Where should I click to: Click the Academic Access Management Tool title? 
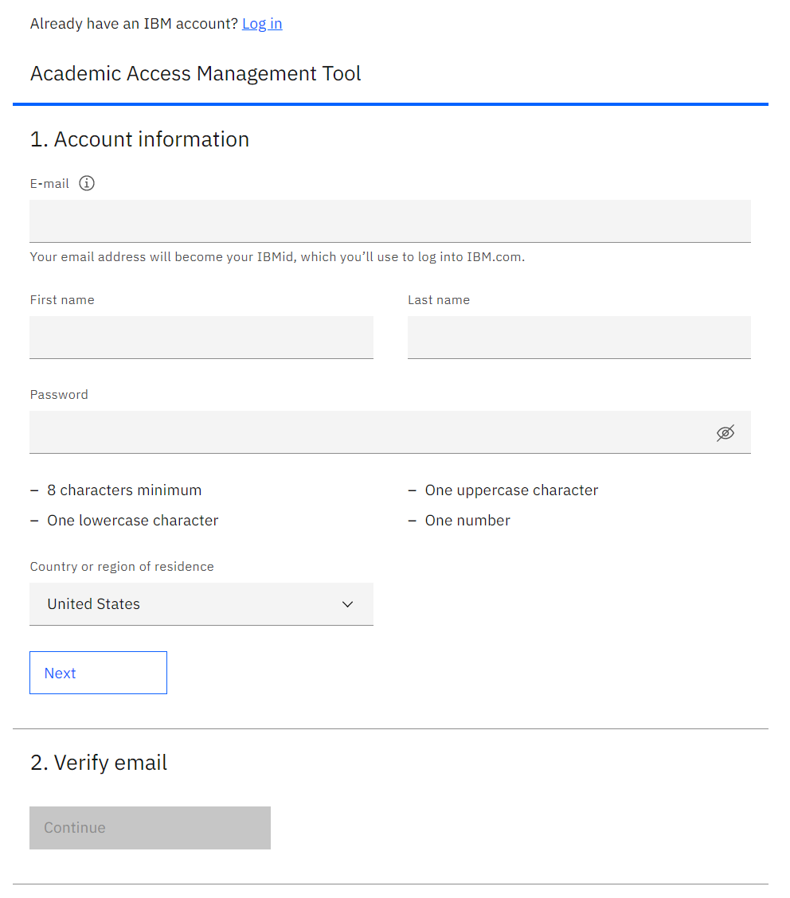coord(195,74)
